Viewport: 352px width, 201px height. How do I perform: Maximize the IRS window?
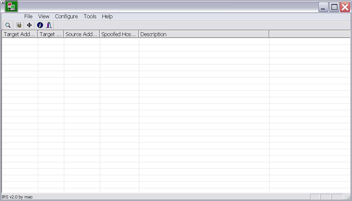click(334, 7)
